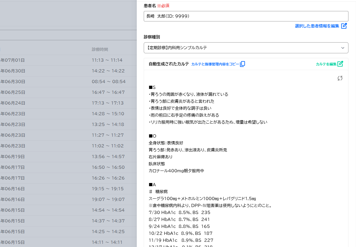Click the 診療時間 column header
The width and height of the screenshot is (356, 247).
(100, 50)
